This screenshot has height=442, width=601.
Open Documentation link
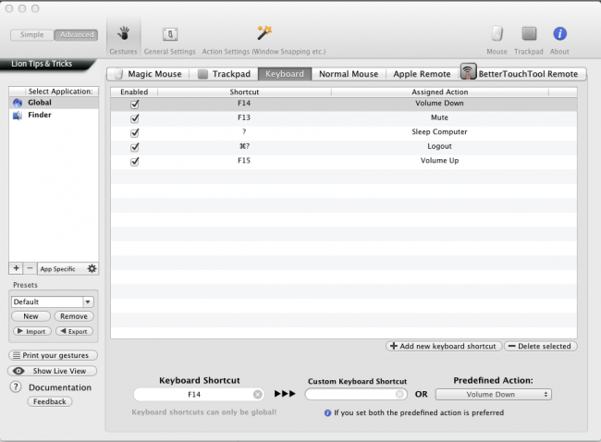[60, 387]
